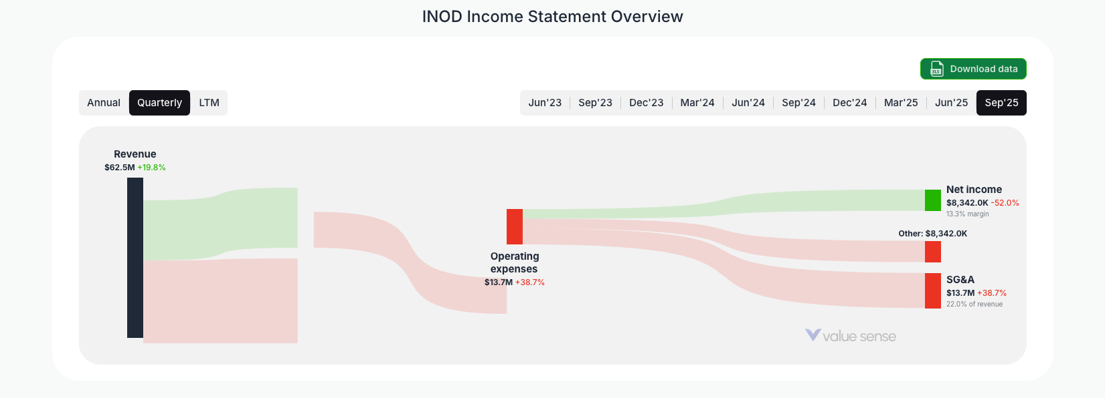Click the red Operating expenses node

(515, 226)
